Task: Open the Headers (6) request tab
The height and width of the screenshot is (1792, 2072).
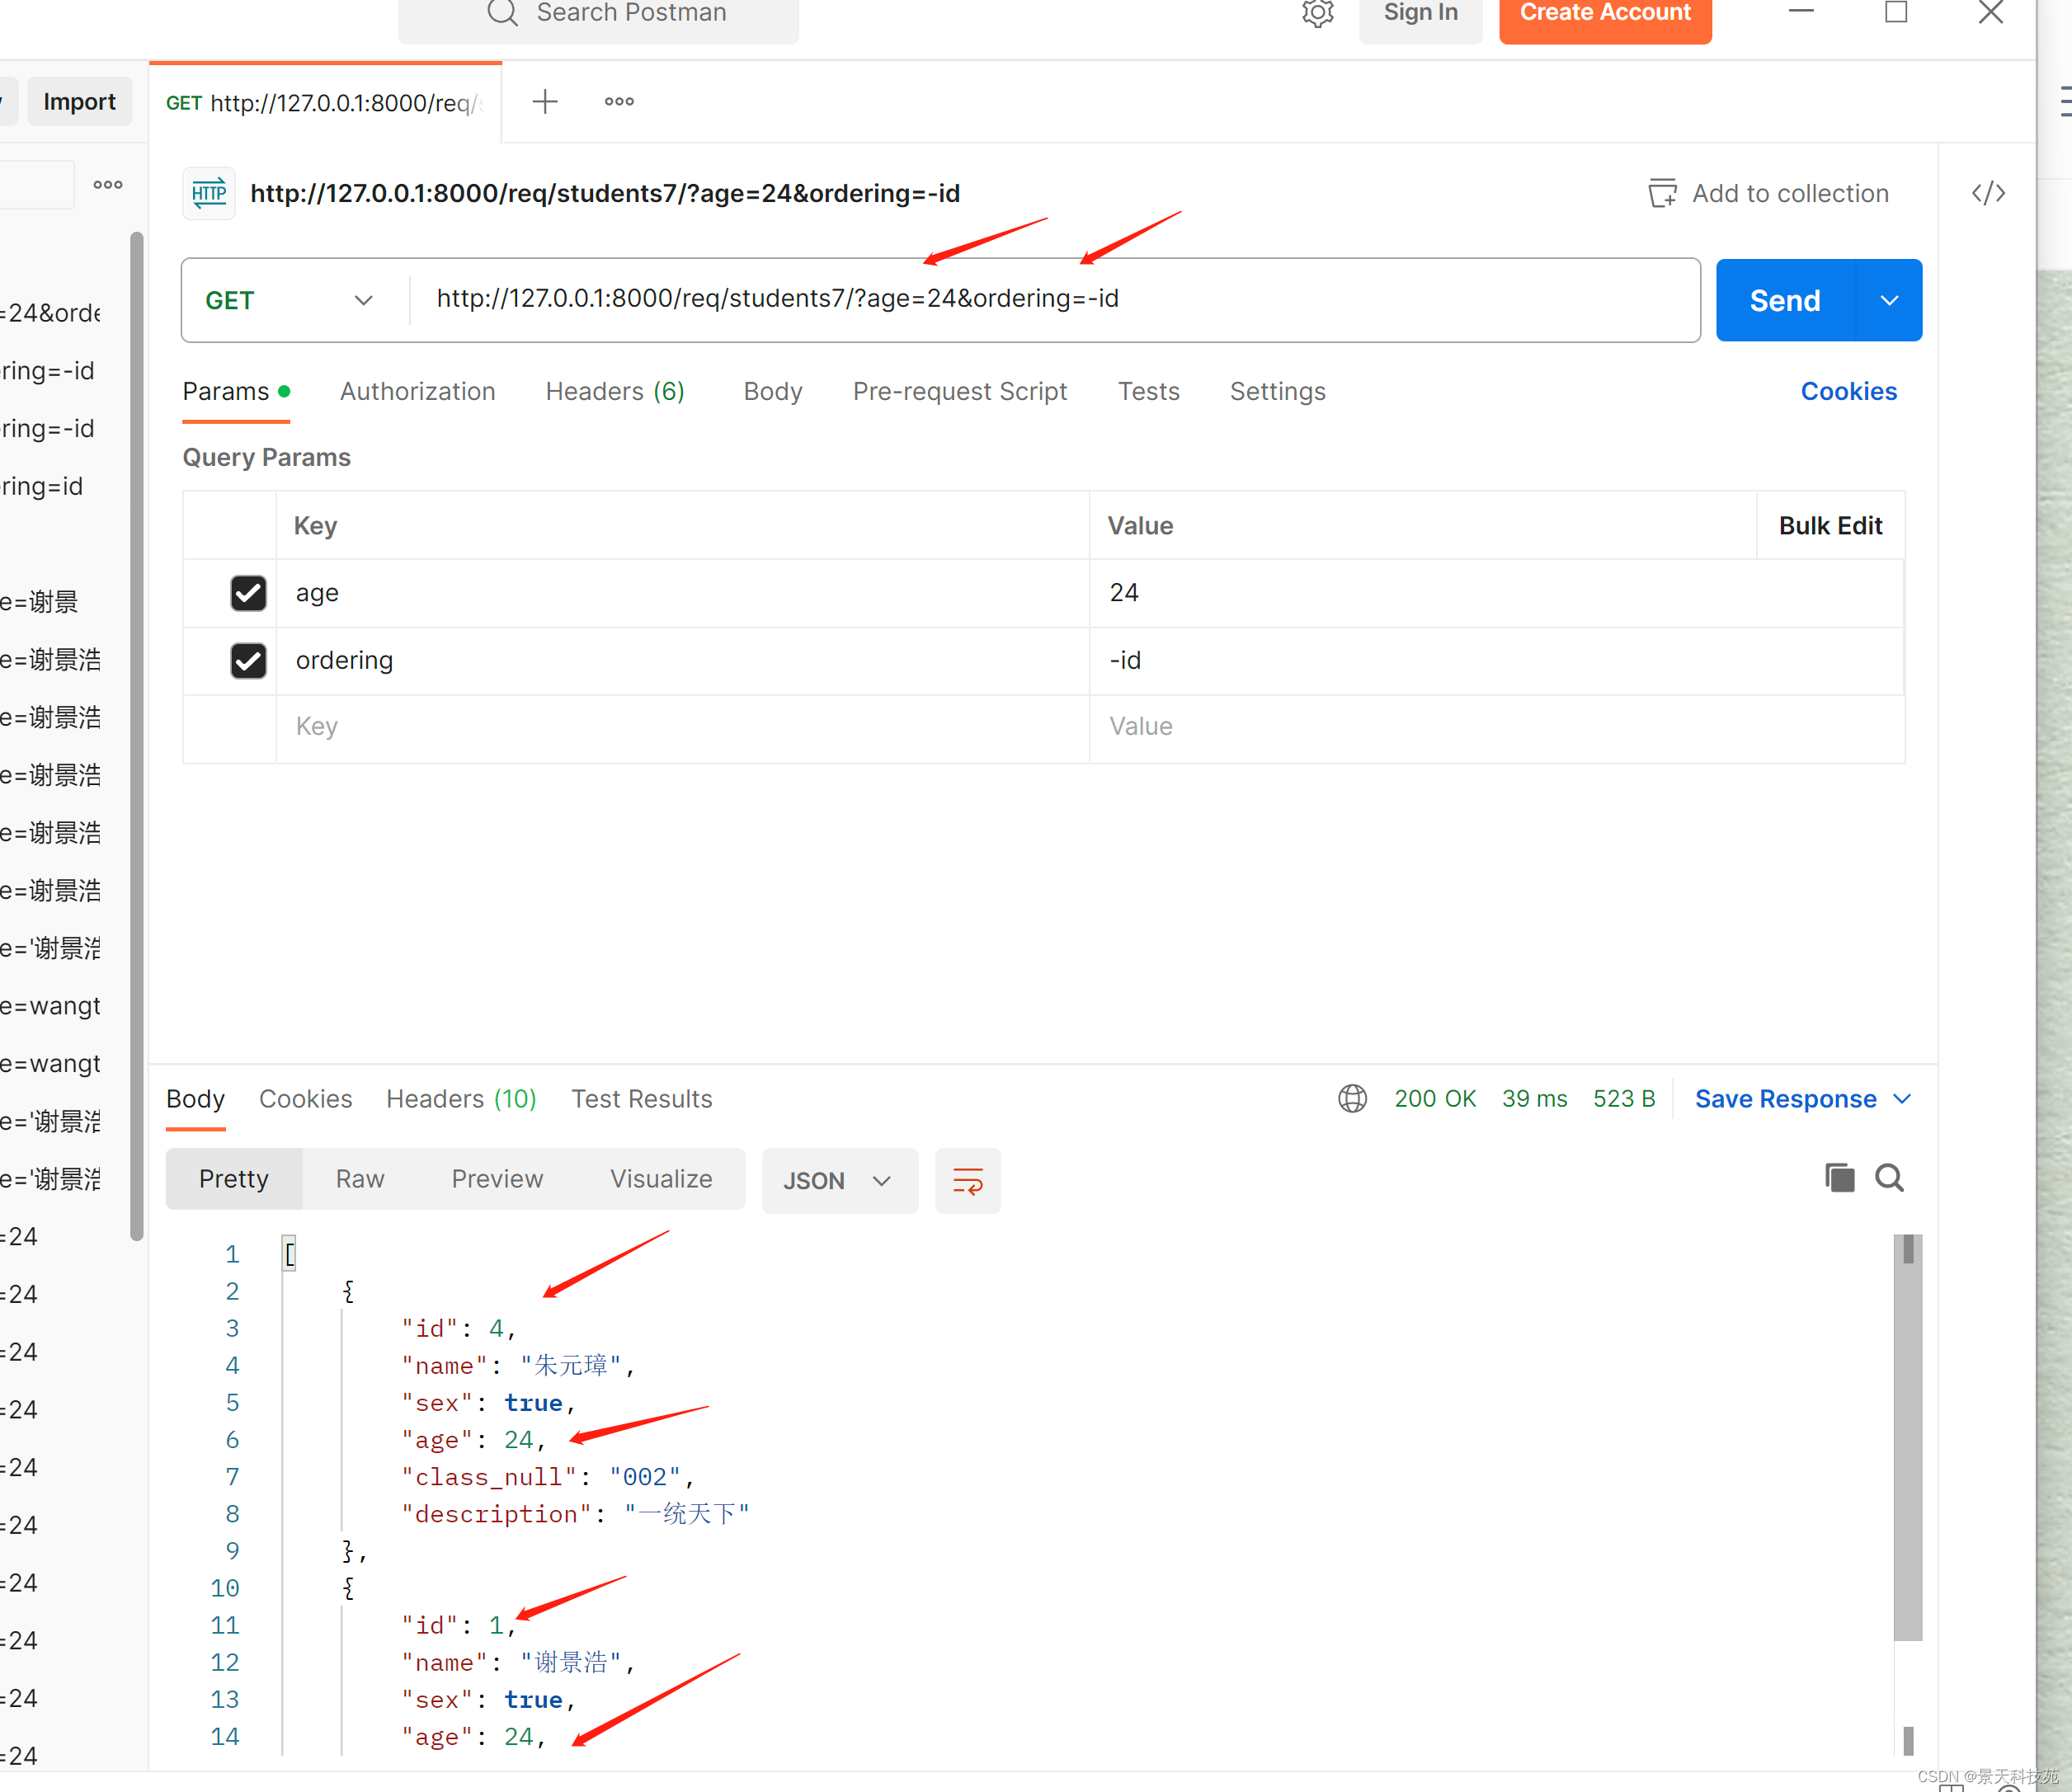Action: pyautogui.click(x=615, y=391)
